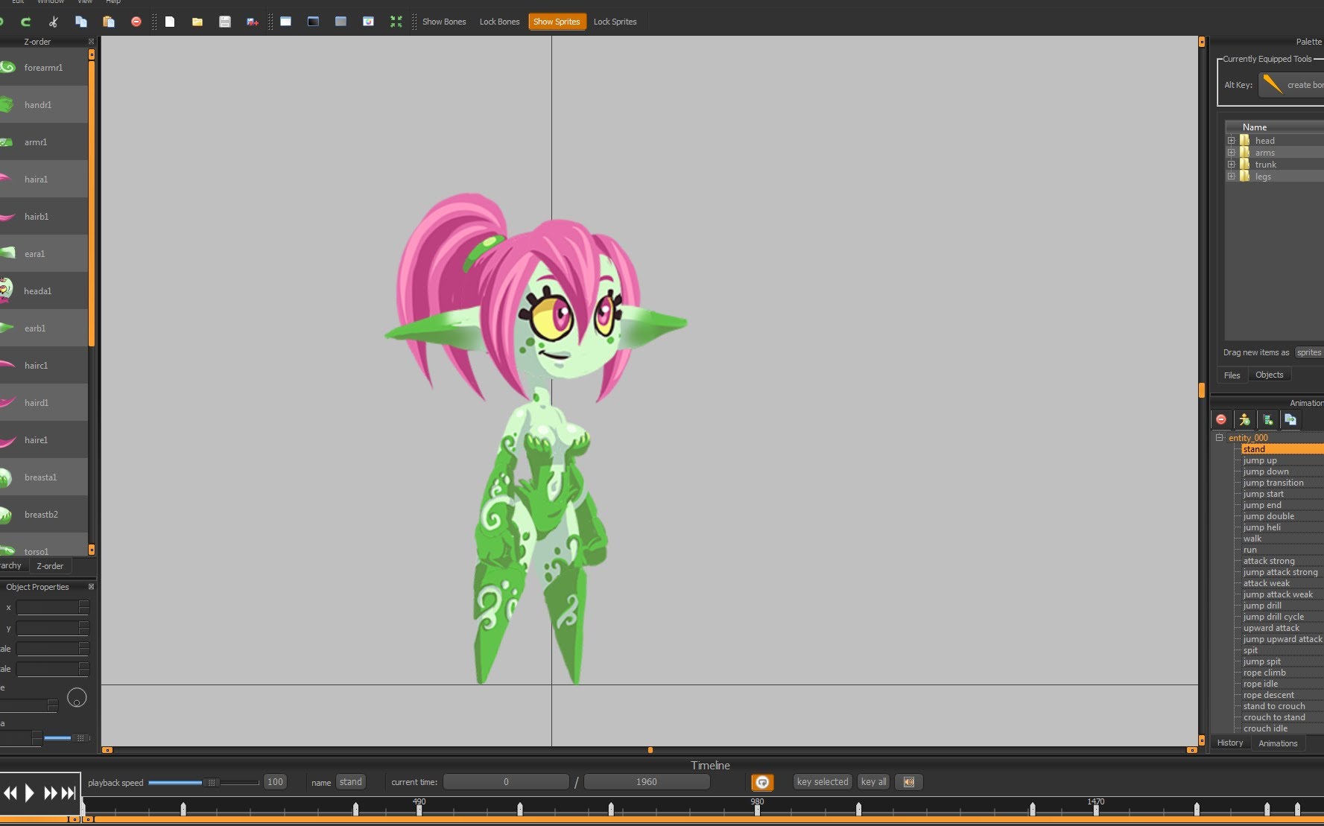1324x826 pixels.
Task: Click the black canvas background icon
Action: point(313,22)
